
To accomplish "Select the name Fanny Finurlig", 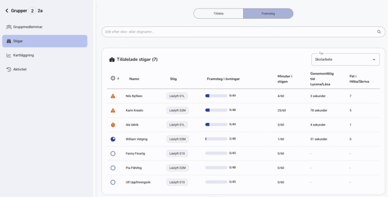I will (x=135, y=154).
